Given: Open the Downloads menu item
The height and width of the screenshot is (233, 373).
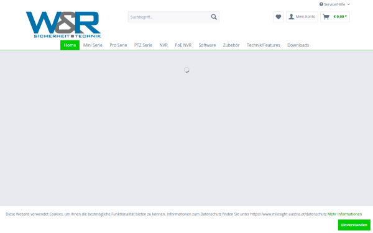Looking at the screenshot, I should (298, 45).
